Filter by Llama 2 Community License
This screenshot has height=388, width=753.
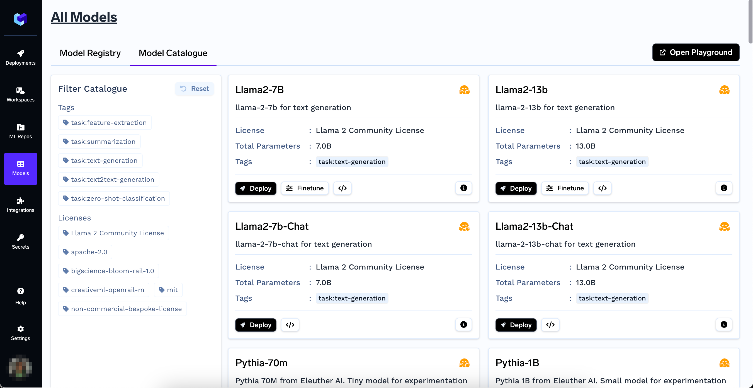[113, 233]
